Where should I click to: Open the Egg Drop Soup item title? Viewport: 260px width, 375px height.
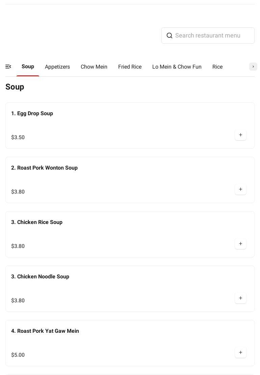tap(32, 114)
